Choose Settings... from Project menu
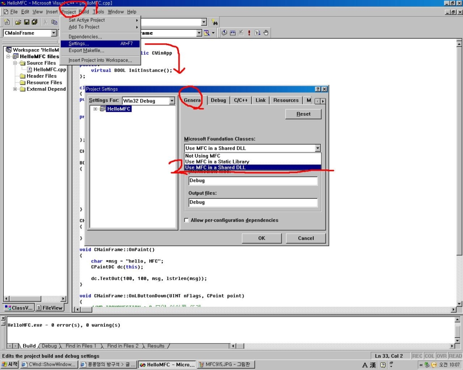 click(100, 43)
